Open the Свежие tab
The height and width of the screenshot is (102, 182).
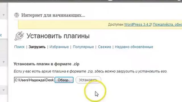(104, 47)
